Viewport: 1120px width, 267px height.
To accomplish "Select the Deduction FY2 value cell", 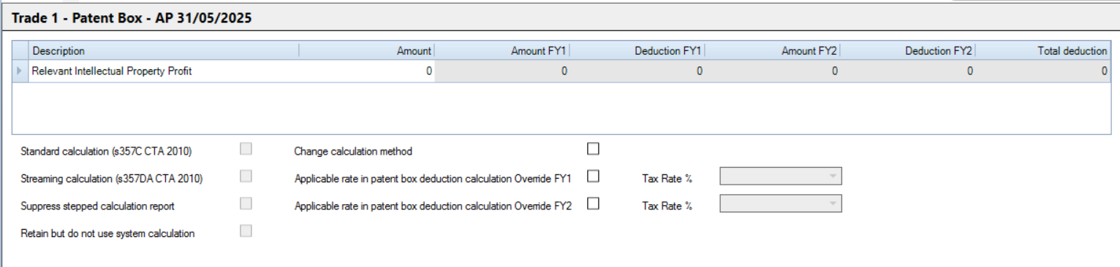I will (908, 71).
